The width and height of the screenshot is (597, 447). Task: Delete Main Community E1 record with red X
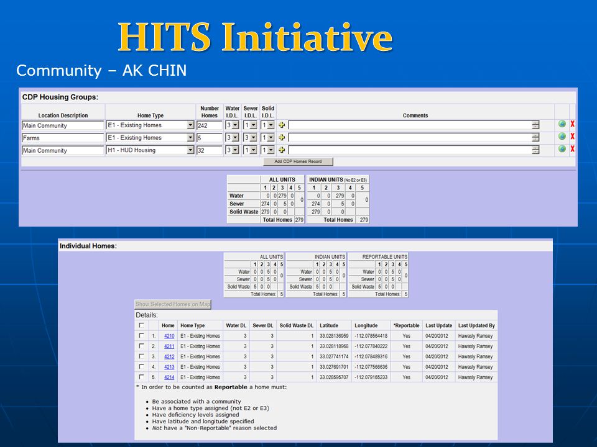tap(572, 124)
